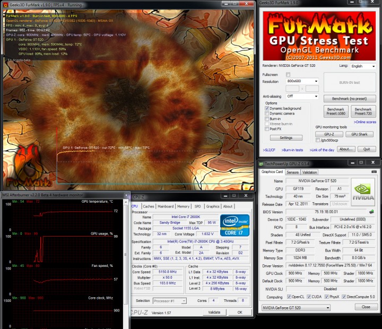Click the GPU usage graph in Afterburner
382x329 pixels.
[62, 248]
